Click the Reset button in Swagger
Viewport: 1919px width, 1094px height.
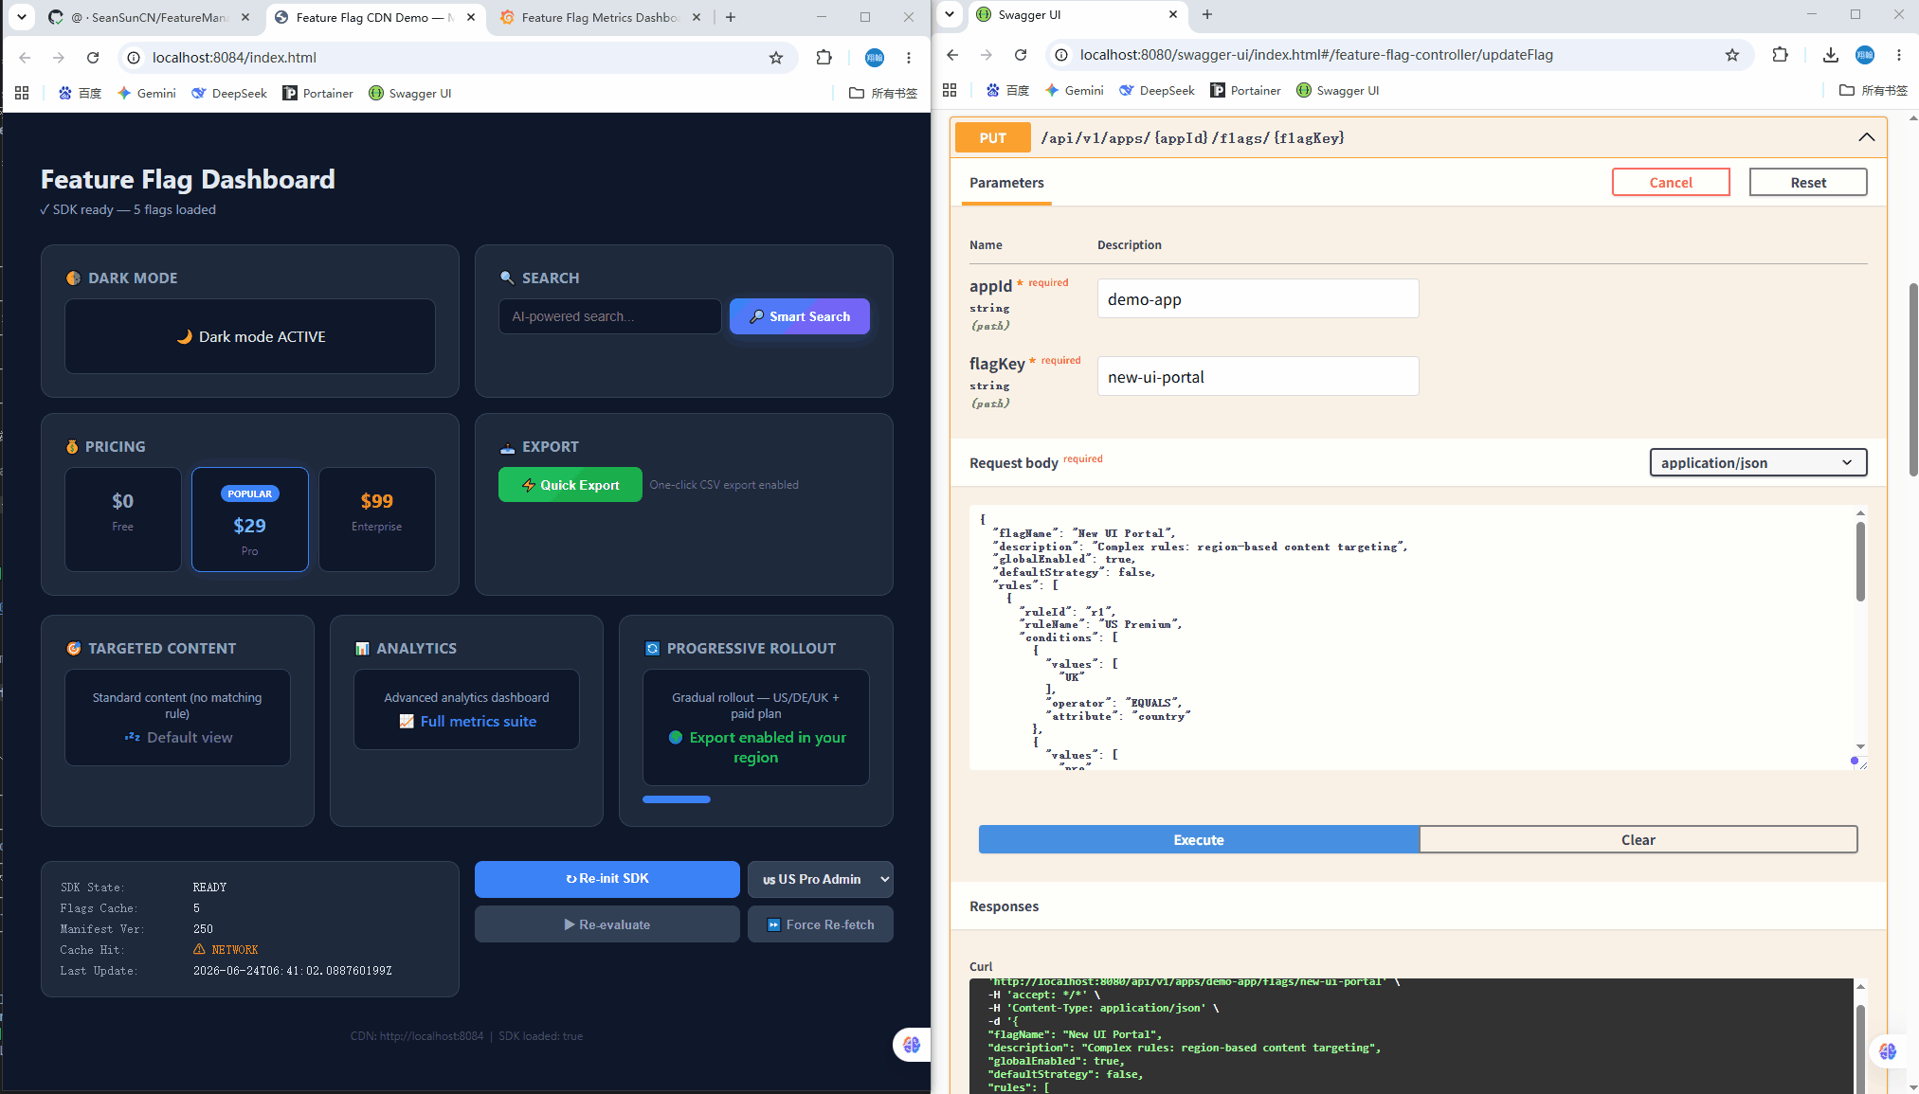pos(1808,183)
